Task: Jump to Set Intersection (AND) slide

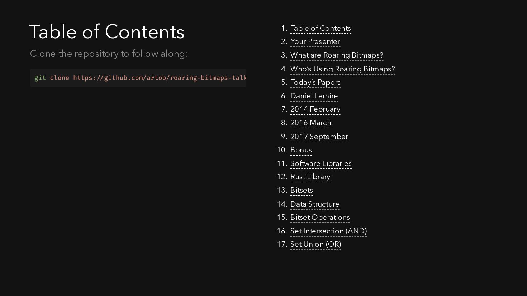Action: (x=328, y=231)
